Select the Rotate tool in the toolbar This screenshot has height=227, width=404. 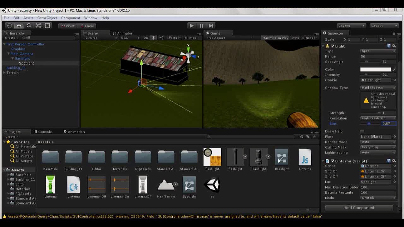(29, 26)
